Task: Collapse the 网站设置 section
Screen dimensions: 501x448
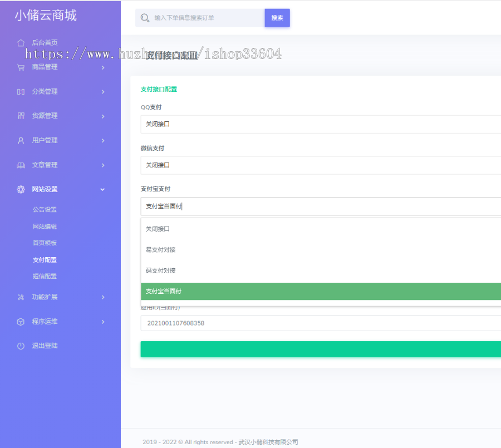Action: (102, 189)
